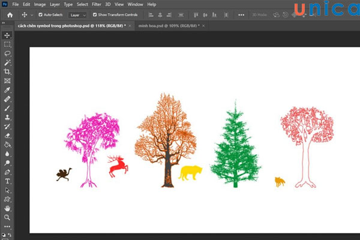Toggle the Auto-Select checkbox
Screen dimensions: 360x240
[40, 14]
